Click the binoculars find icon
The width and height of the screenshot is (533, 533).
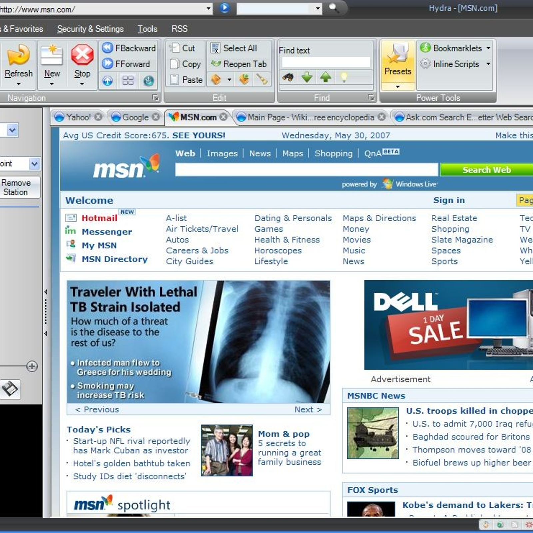[288, 77]
